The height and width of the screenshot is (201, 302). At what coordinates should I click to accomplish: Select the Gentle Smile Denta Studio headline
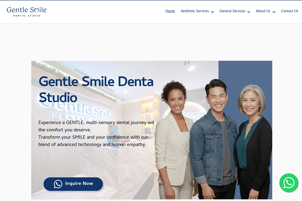point(96,89)
